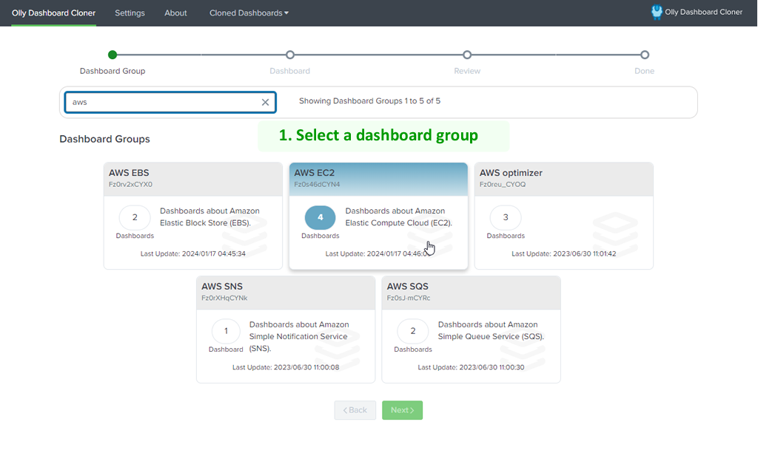
Task: Select the AWS EBS dashboard group card title
Action: (129, 173)
